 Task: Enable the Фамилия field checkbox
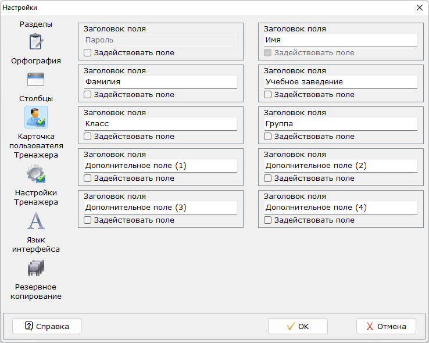[x=88, y=95]
